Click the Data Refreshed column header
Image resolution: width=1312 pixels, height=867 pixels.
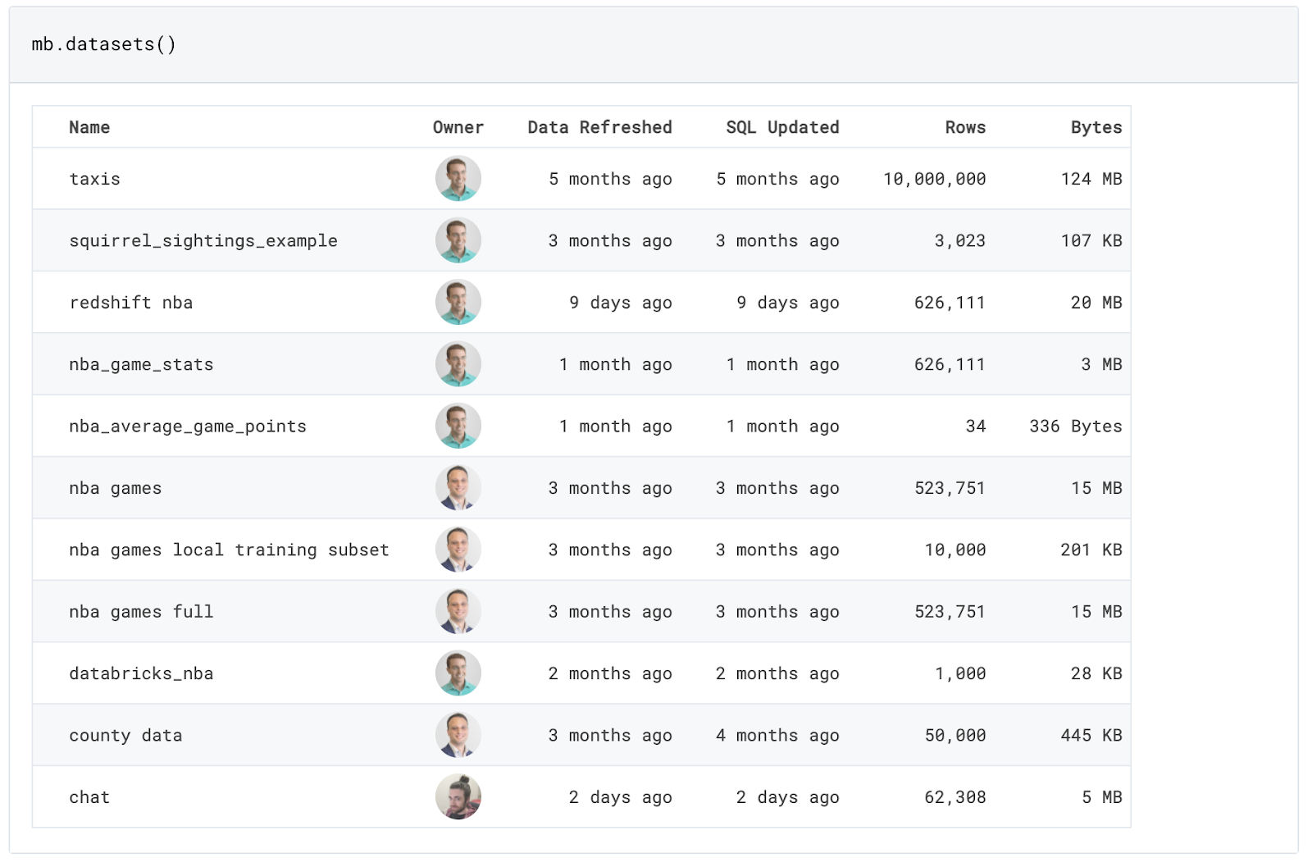[x=599, y=127]
